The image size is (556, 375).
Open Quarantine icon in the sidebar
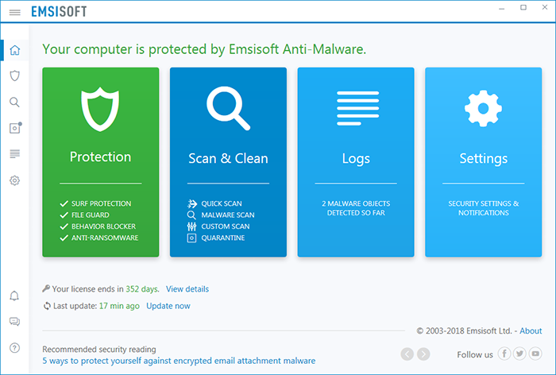pos(15,128)
